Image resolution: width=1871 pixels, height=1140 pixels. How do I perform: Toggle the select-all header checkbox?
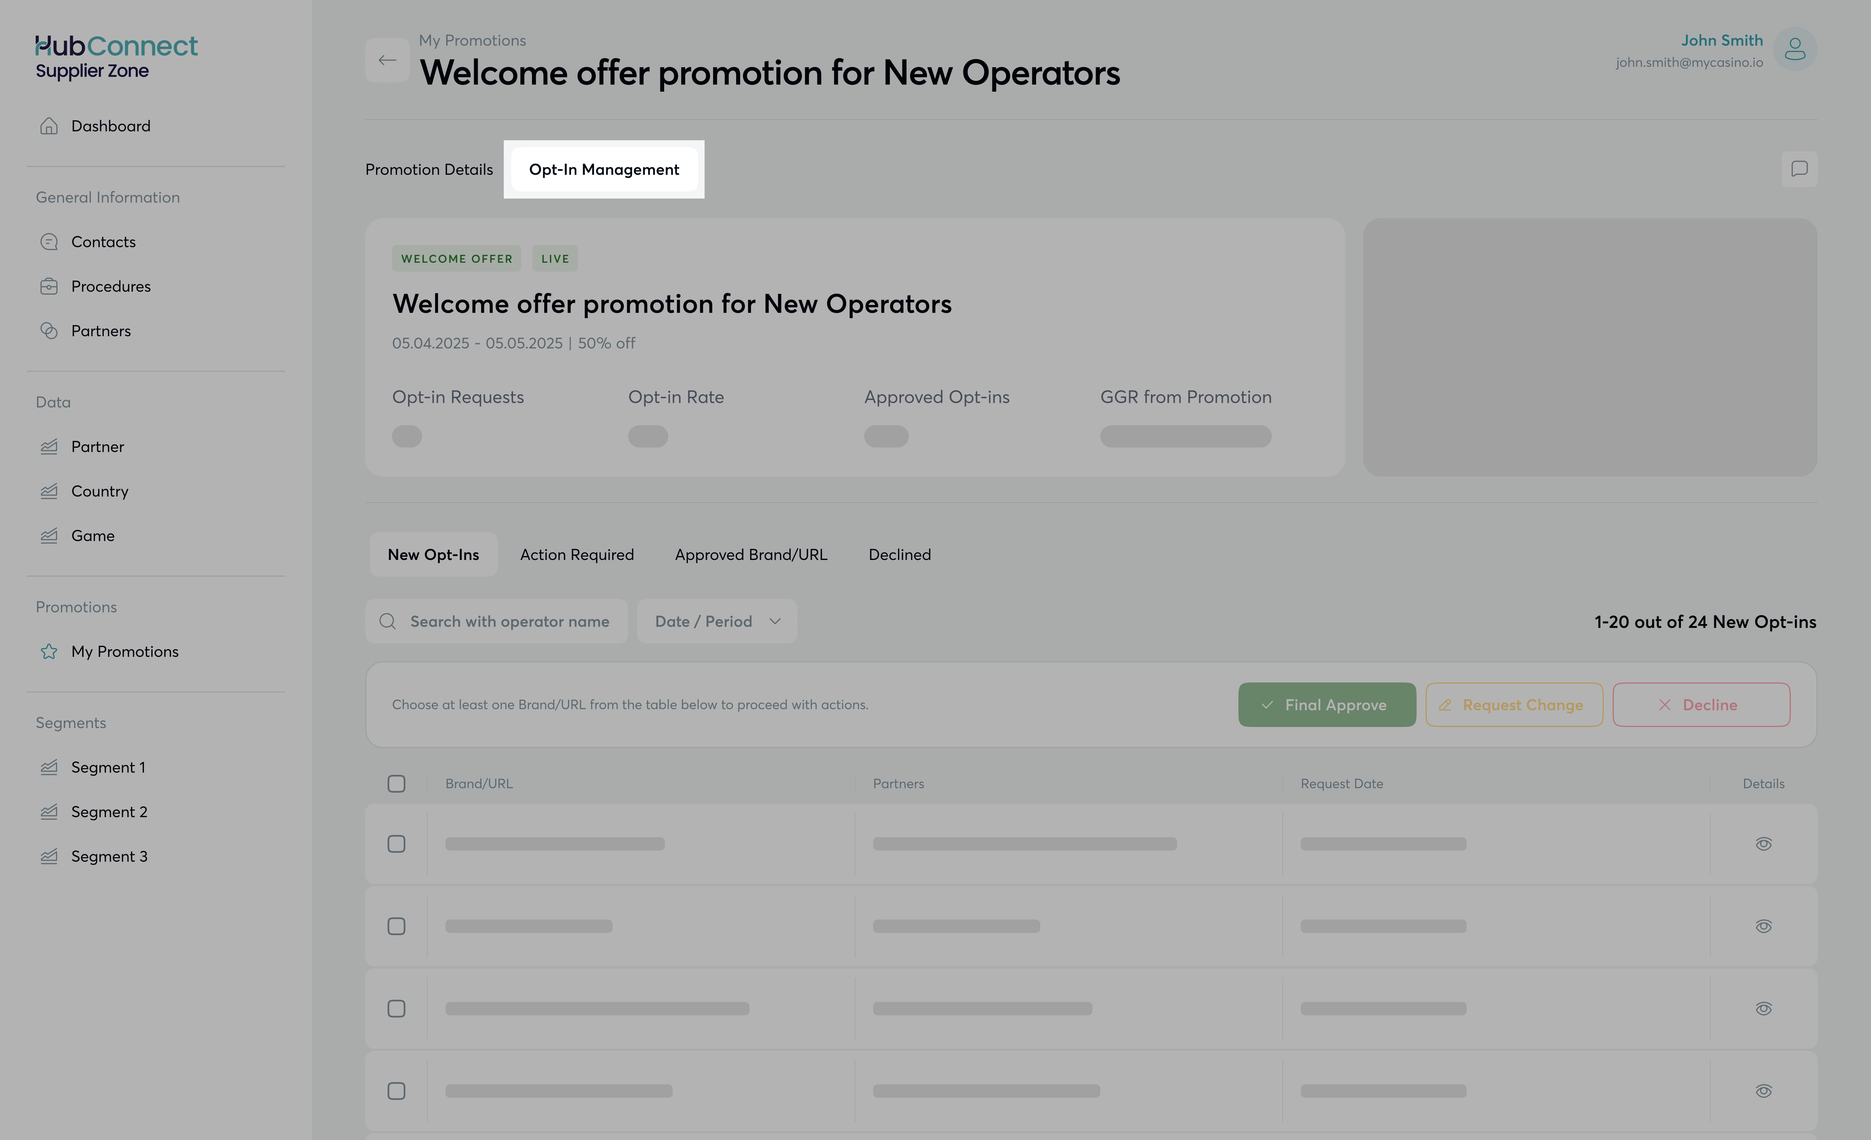click(x=396, y=783)
